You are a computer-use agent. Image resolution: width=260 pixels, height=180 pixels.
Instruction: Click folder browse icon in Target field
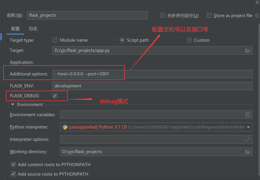tap(248, 51)
